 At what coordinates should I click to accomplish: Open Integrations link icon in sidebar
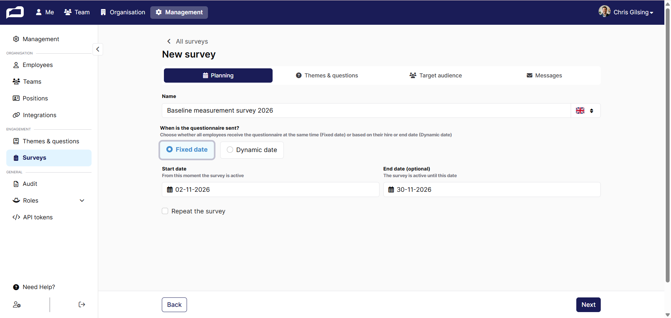[x=16, y=115]
